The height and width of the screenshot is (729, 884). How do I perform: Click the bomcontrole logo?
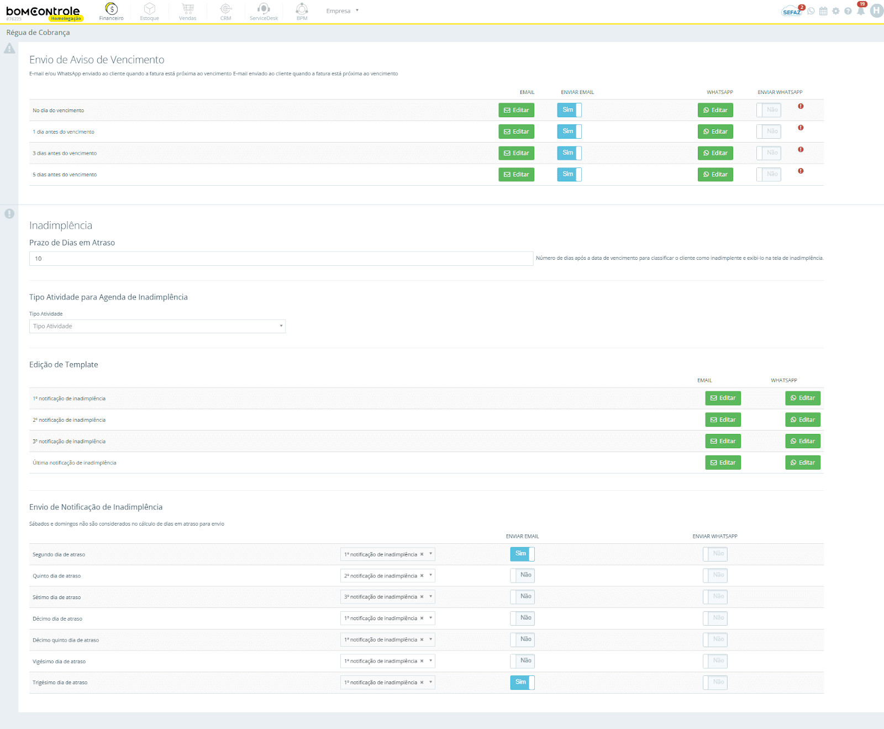click(43, 11)
